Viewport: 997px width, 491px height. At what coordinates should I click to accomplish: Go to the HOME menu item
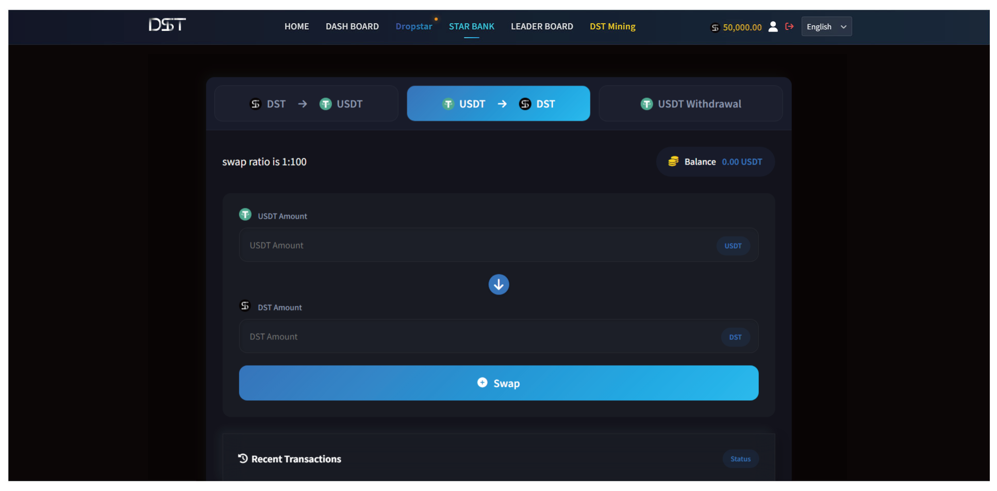(296, 26)
